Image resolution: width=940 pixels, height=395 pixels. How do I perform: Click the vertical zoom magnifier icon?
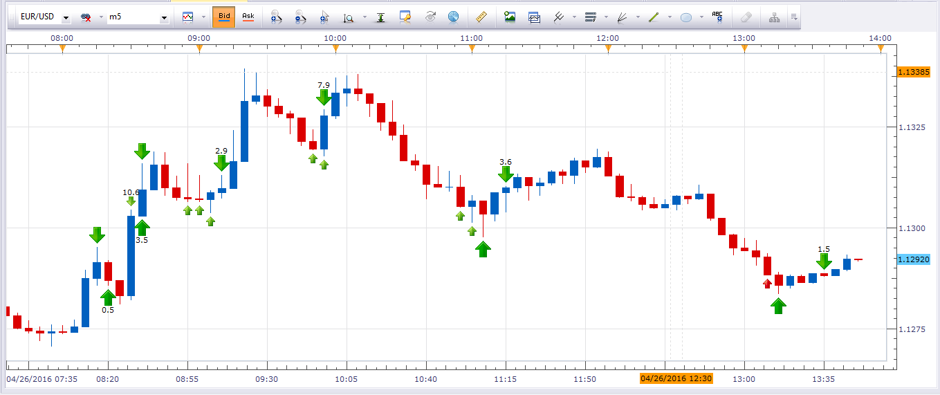[349, 17]
